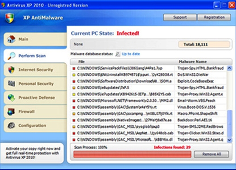Image resolution: width=236 pixels, height=170 pixels.
Task: Click red marker of 44Pa1.7yp row
Action: coord(74,69)
